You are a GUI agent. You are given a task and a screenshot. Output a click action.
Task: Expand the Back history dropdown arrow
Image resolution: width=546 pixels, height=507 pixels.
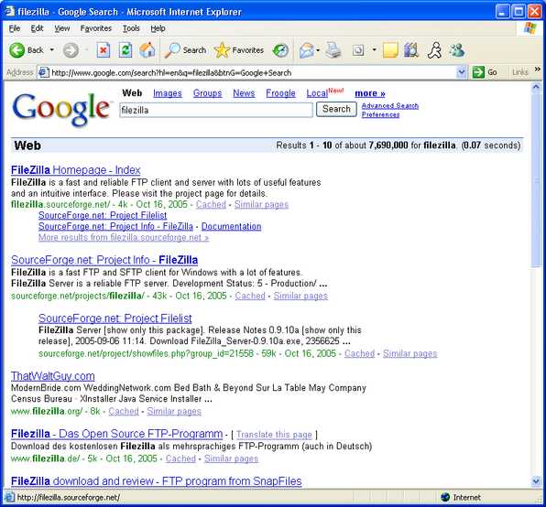tap(52, 50)
